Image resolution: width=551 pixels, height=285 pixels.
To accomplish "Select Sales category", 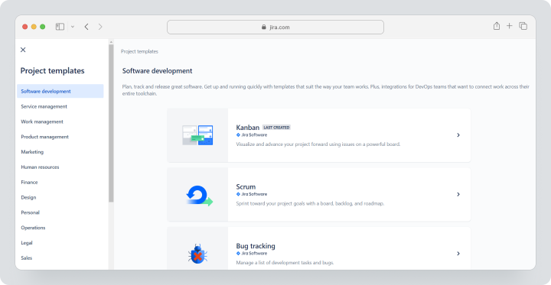I will coord(27,257).
